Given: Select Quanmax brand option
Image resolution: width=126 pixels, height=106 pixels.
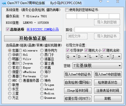Looking at the screenshot, I should [x=42, y=98].
